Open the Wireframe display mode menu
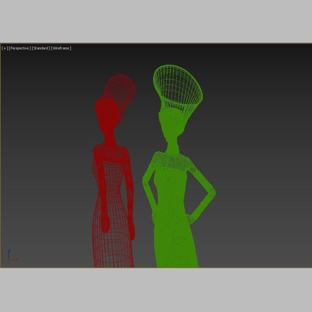The width and height of the screenshot is (312, 312). [61, 48]
